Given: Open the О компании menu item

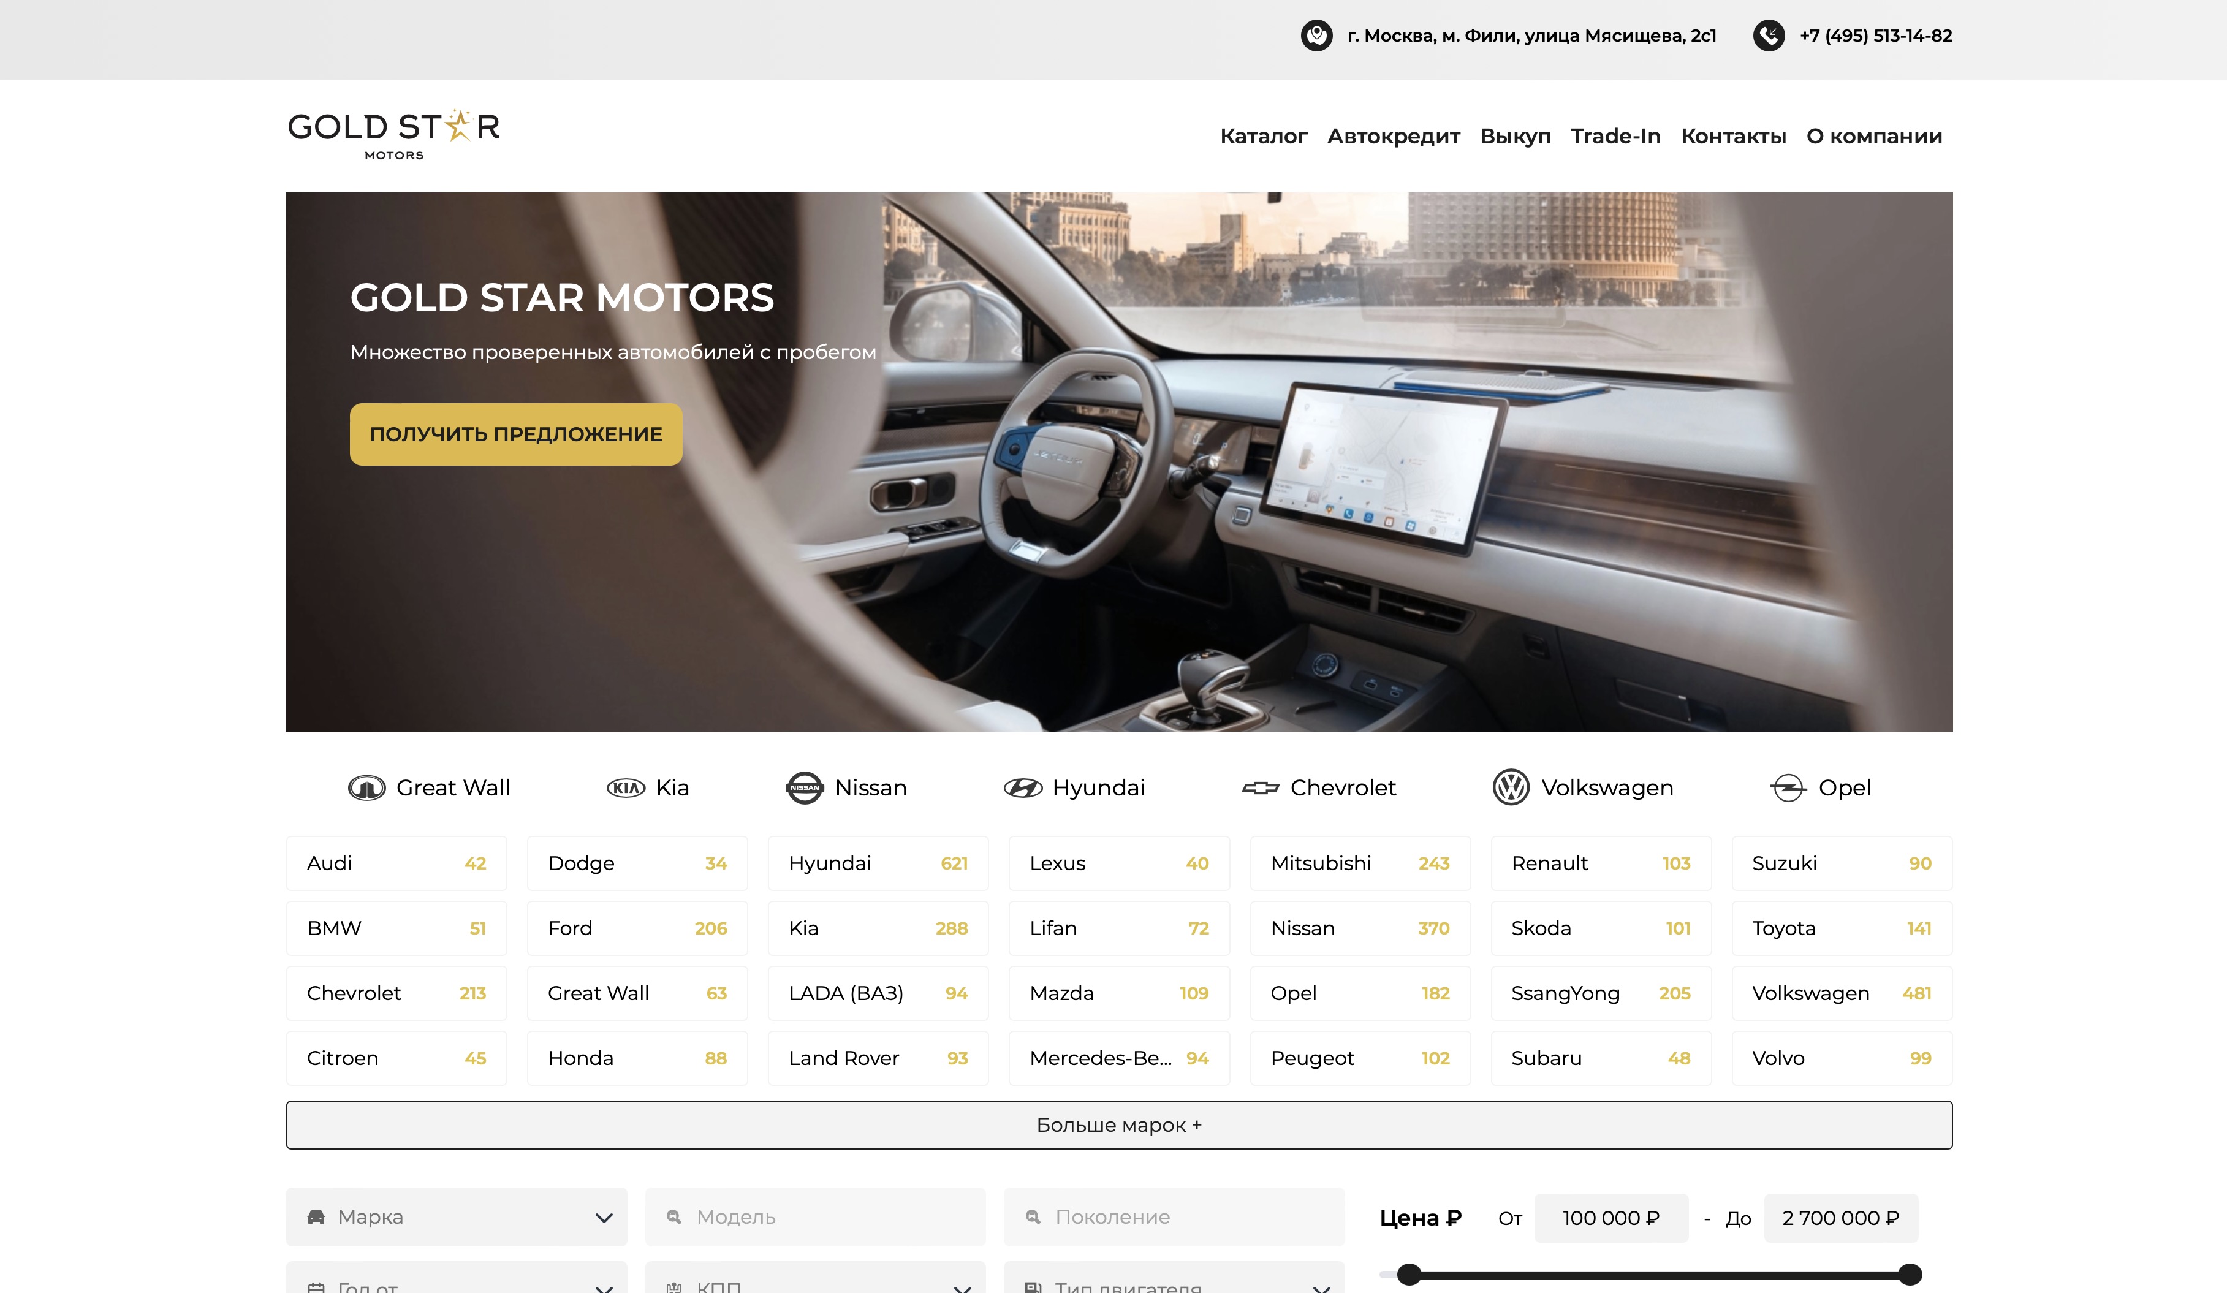Looking at the screenshot, I should (x=1873, y=136).
